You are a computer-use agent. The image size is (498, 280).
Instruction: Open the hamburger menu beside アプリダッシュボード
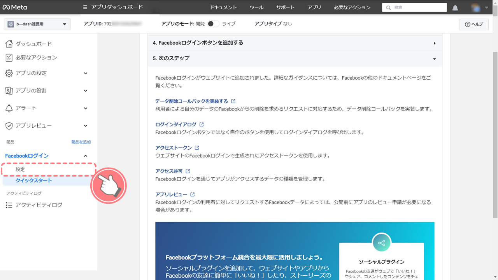point(85,7)
